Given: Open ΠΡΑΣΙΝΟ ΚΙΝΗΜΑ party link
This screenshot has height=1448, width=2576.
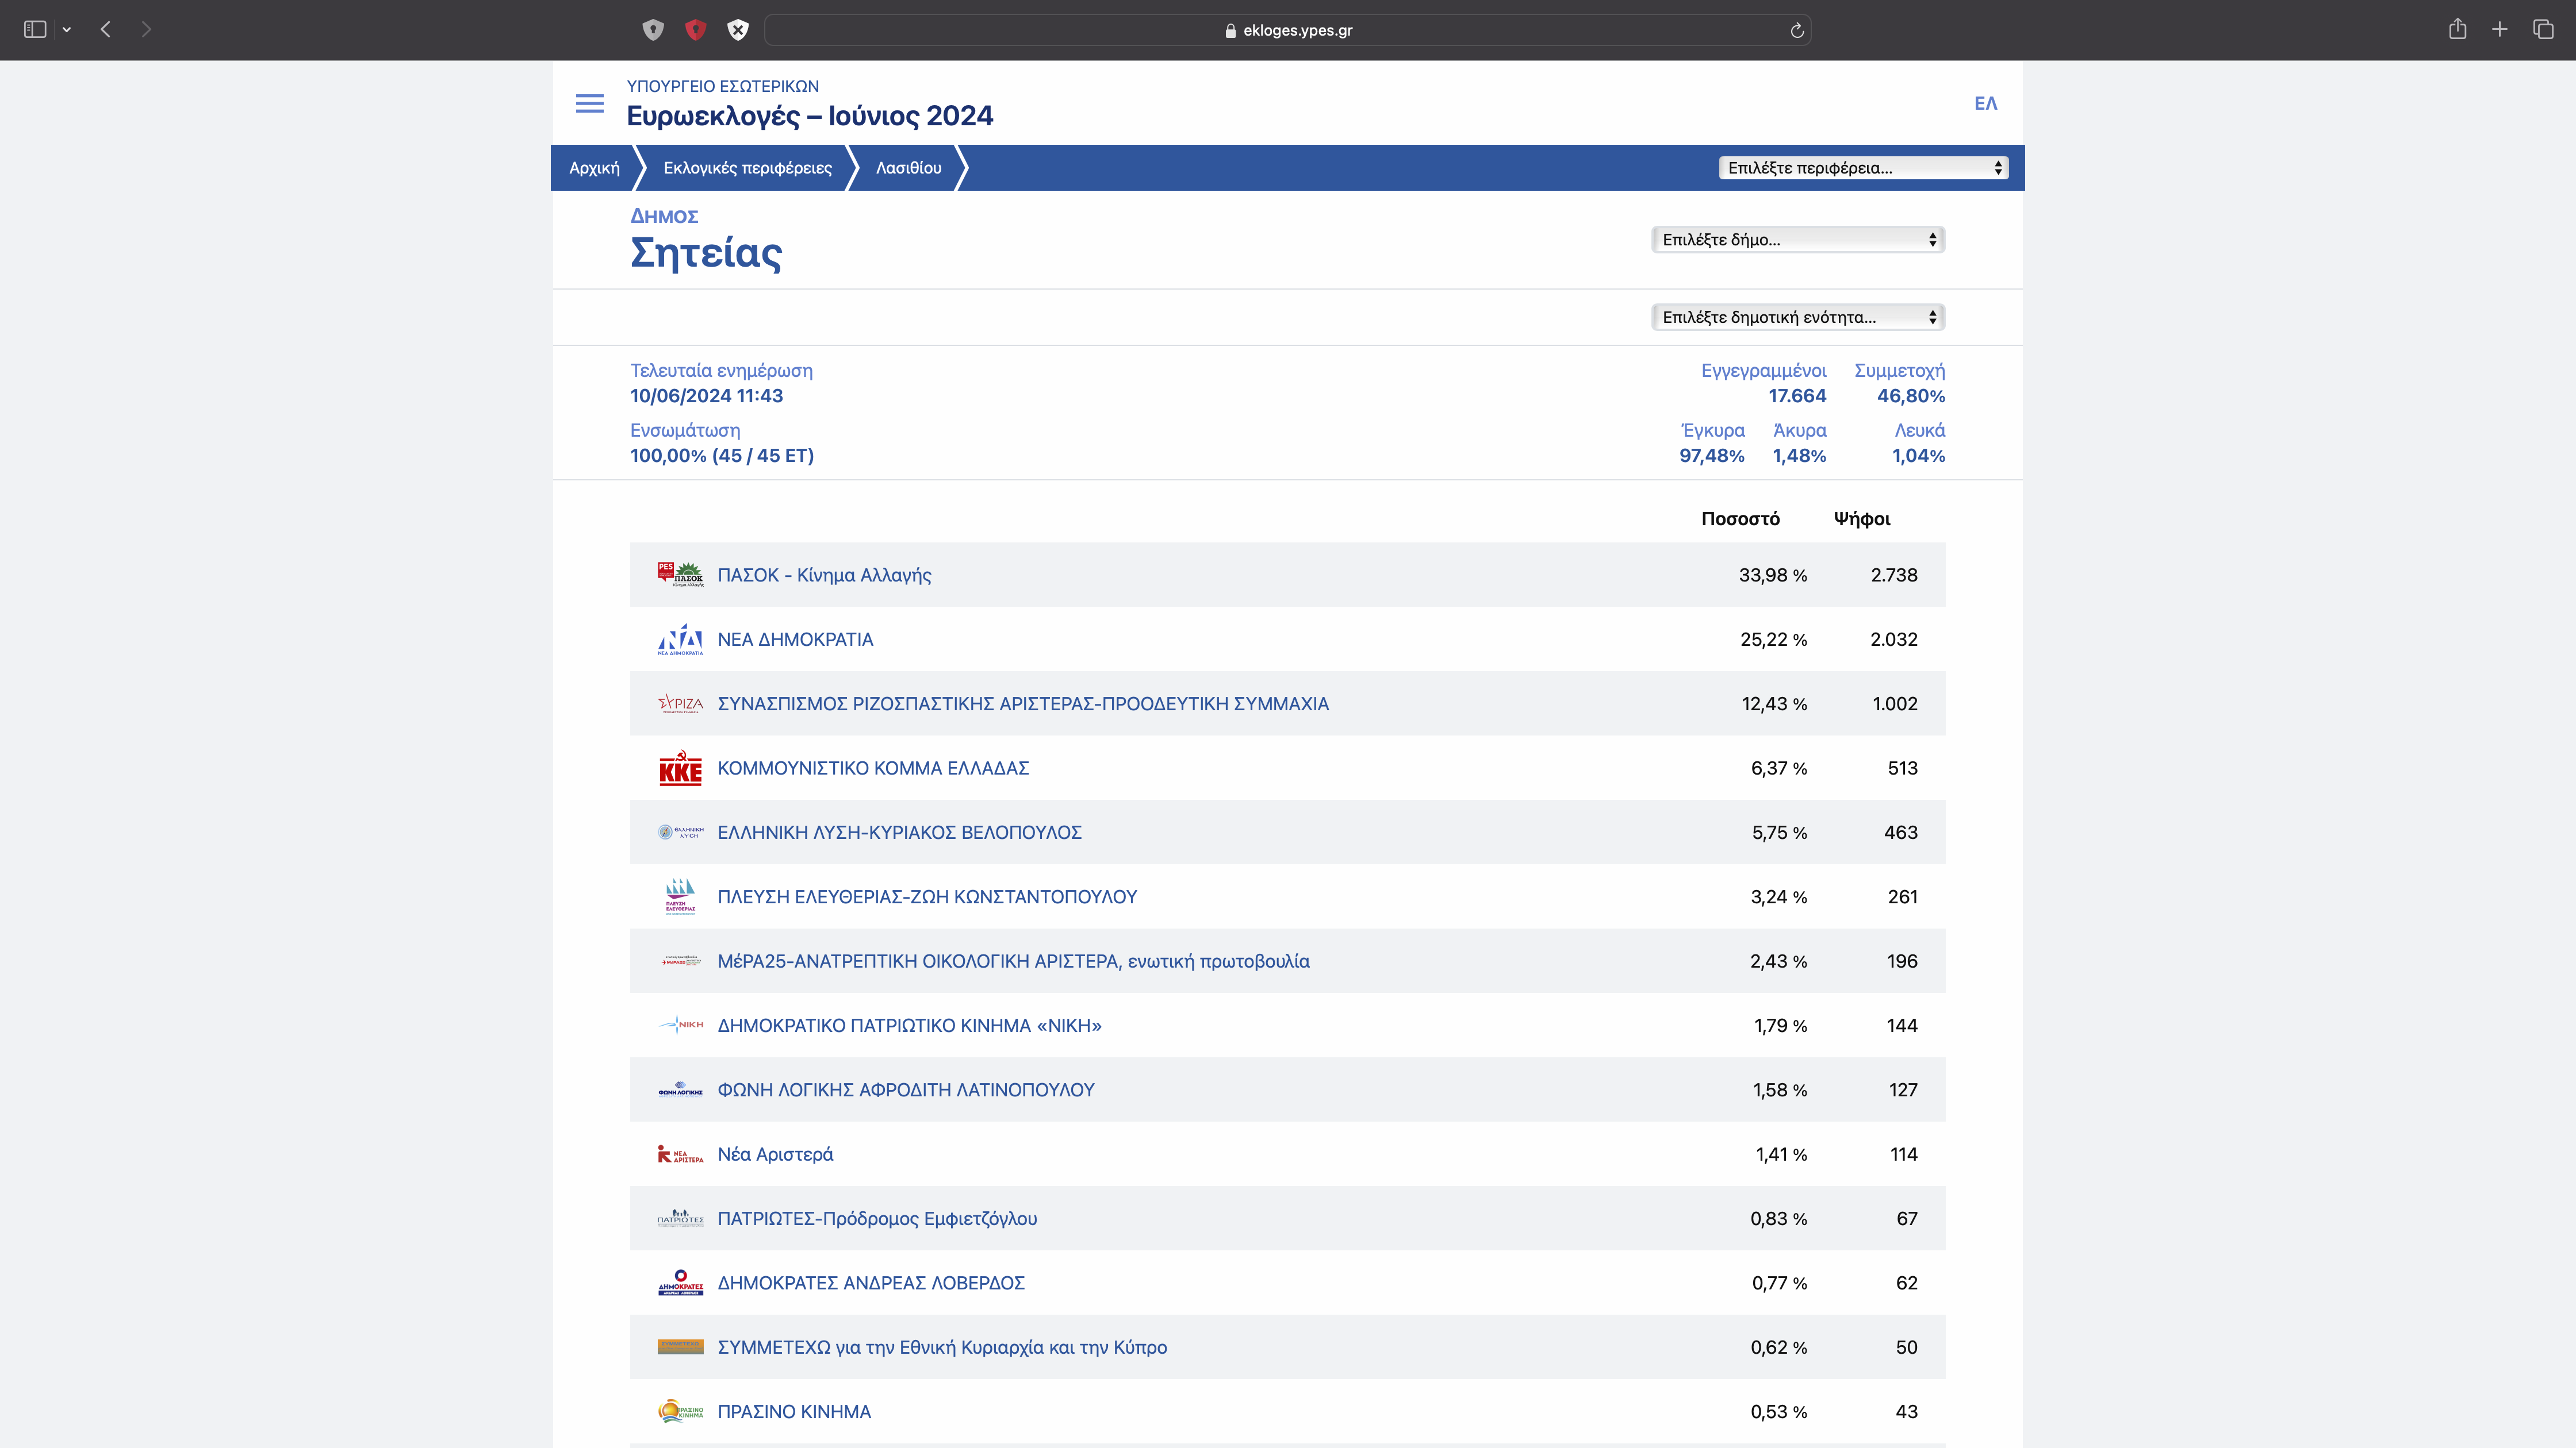Looking at the screenshot, I should click(x=794, y=1411).
